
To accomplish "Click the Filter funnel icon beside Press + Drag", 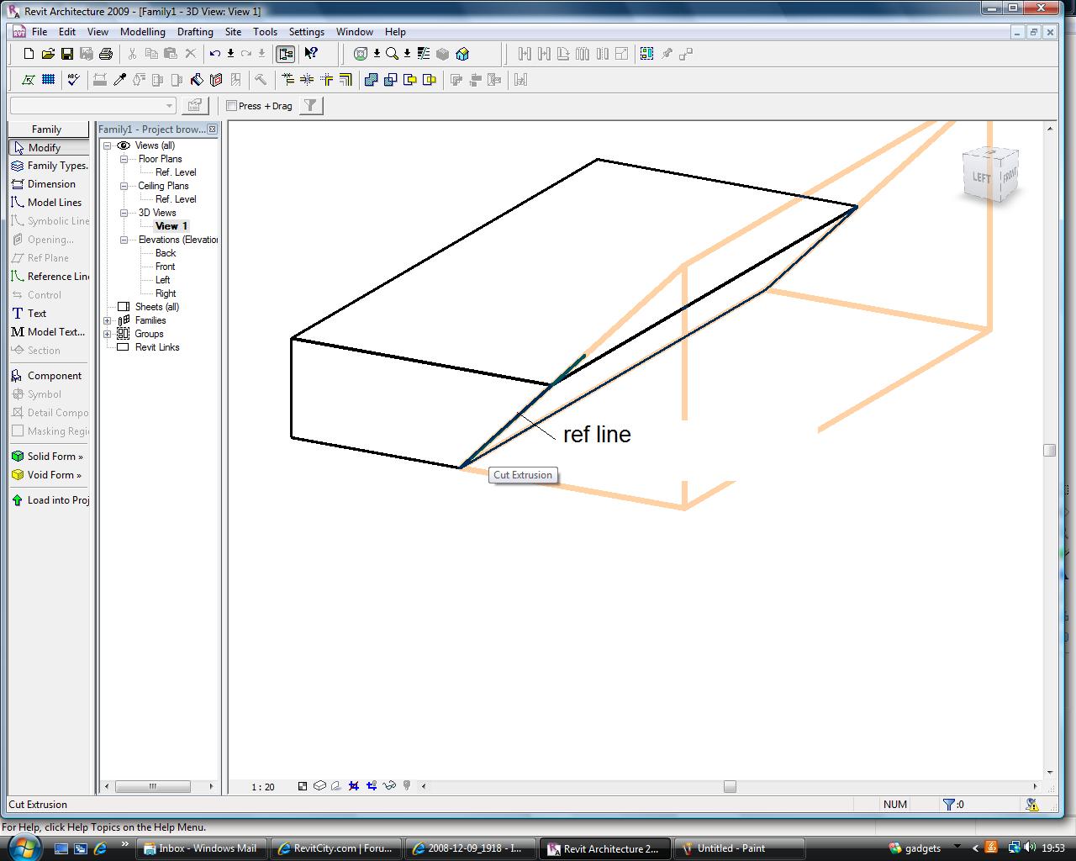I will click(310, 106).
